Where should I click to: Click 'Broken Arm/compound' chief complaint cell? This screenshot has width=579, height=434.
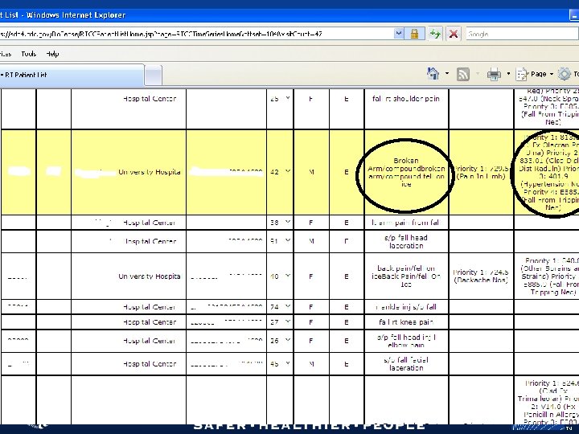(x=406, y=172)
